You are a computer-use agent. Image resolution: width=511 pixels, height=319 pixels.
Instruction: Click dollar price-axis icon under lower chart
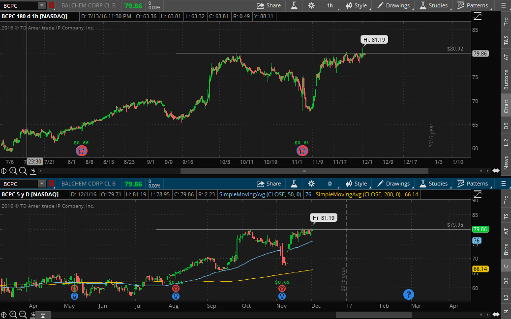33,315
